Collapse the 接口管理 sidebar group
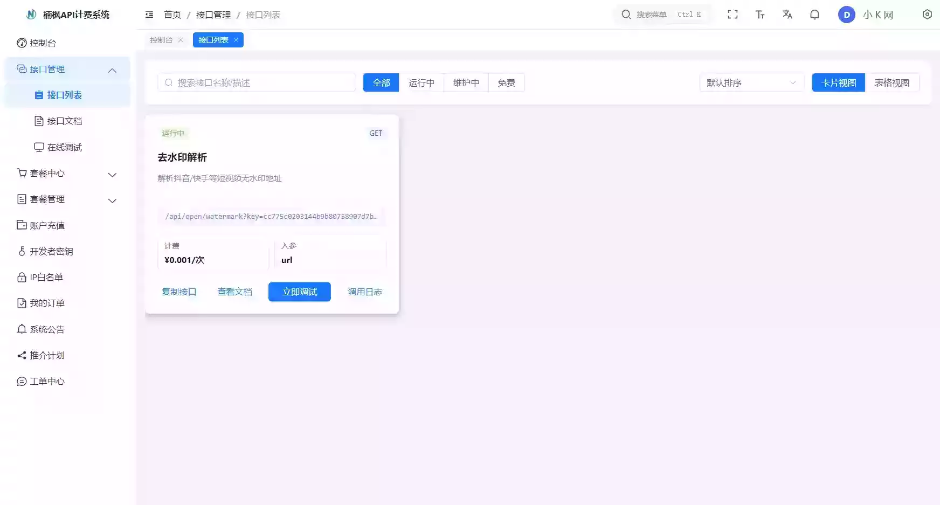The image size is (940, 505). 112,70
